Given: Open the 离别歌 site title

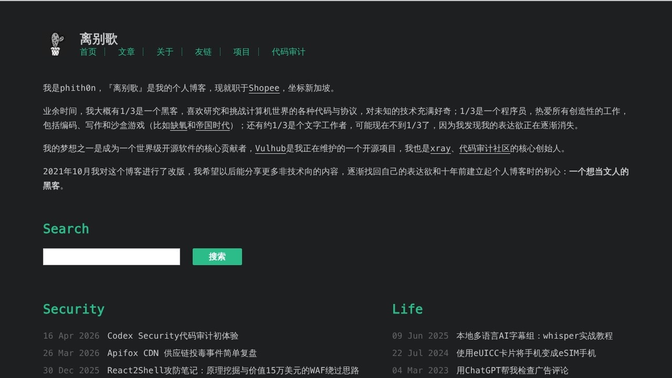Looking at the screenshot, I should [99, 39].
